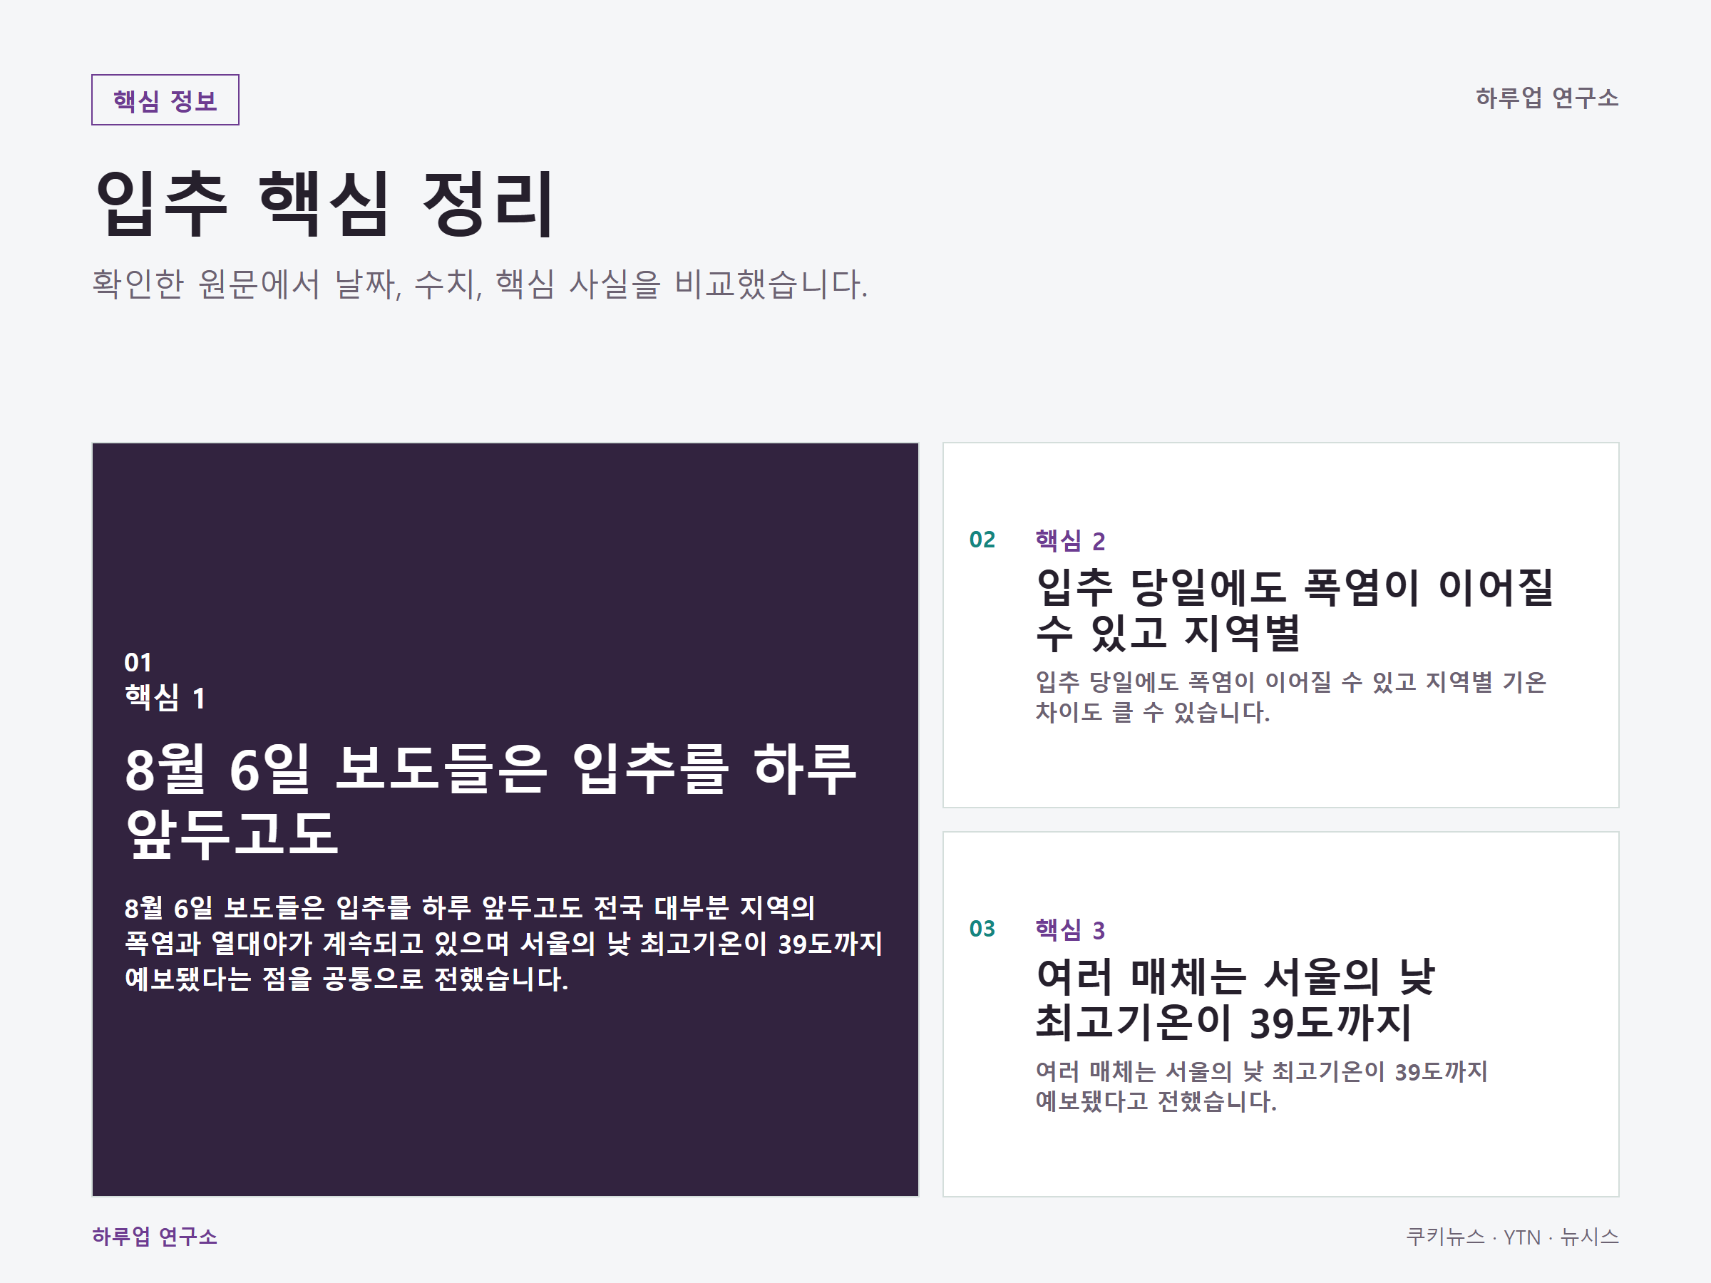This screenshot has width=1711, height=1283.
Task: Select subtitle 확인한 원문에서 날짜, 수치 text
Action: click(480, 284)
